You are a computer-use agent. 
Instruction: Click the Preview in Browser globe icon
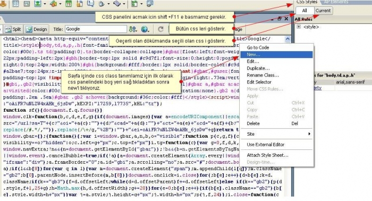tap(145, 29)
